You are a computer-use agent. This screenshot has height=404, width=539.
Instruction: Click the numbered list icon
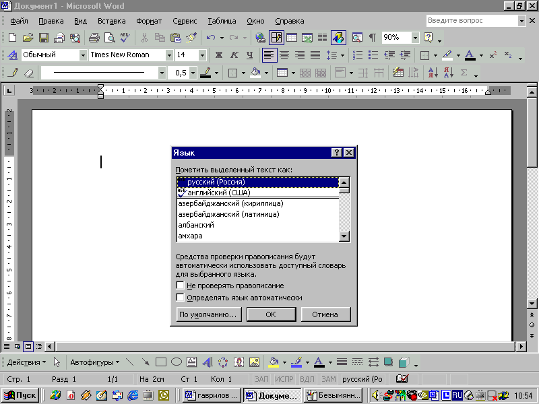click(x=358, y=55)
